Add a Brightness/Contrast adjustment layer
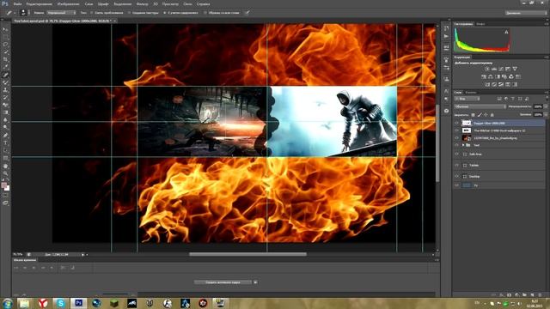The height and width of the screenshot is (309, 550). click(487, 69)
